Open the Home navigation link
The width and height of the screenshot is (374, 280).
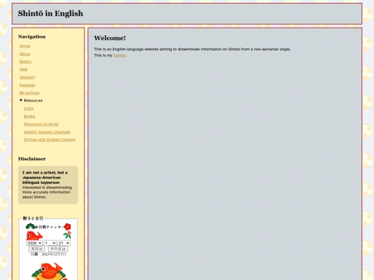25,46
